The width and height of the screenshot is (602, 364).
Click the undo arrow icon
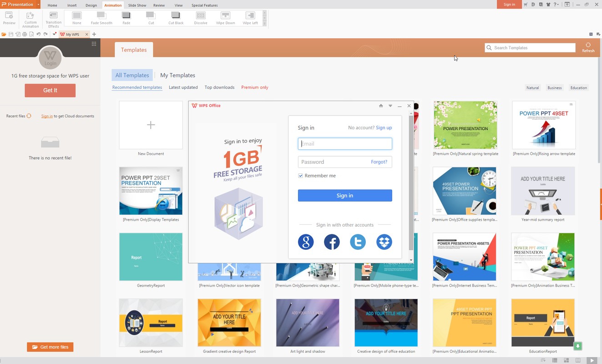[38, 34]
